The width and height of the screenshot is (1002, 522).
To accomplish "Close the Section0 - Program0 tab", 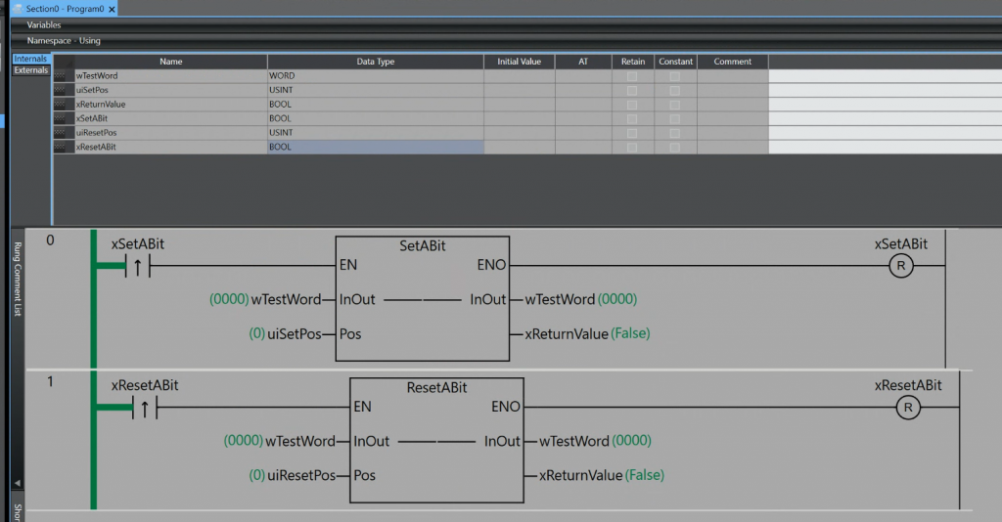I will click(x=113, y=8).
